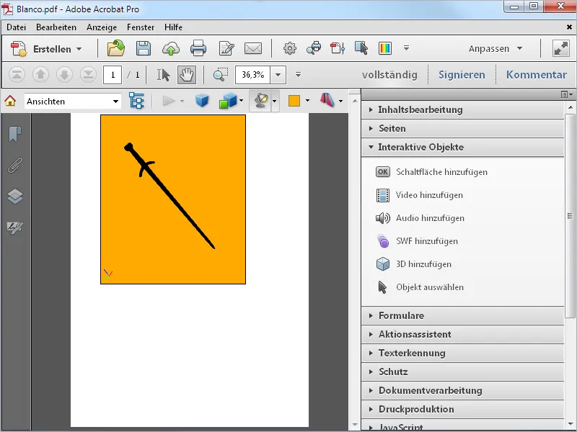The height and width of the screenshot is (432, 577).
Task: Click the open file folder icon
Action: (x=116, y=48)
